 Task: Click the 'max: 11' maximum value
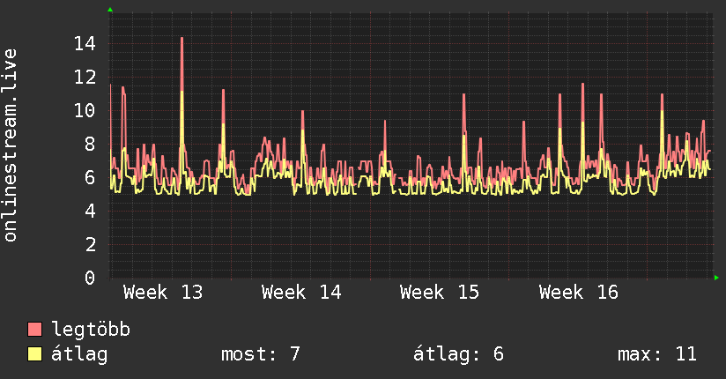pos(657,354)
